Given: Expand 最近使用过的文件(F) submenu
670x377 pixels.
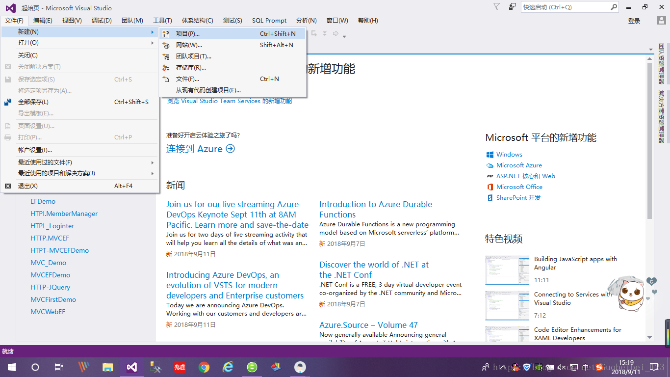Looking at the screenshot, I should click(x=80, y=162).
